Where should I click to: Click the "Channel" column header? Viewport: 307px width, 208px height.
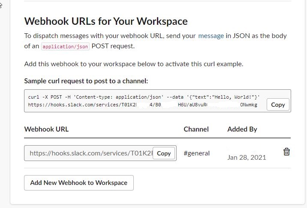point(196,129)
